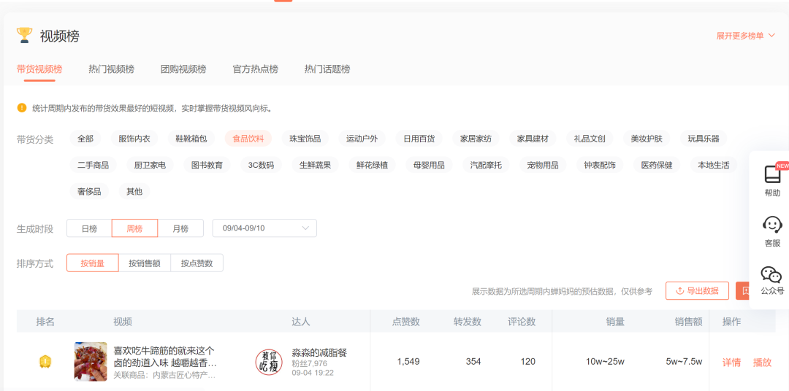Click the partially hidden orange button beside 导出数据

coord(742,290)
